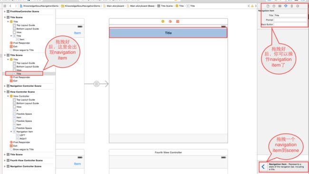
Task: Select the FirstViewController Scene row
Action: [x=29, y=11]
